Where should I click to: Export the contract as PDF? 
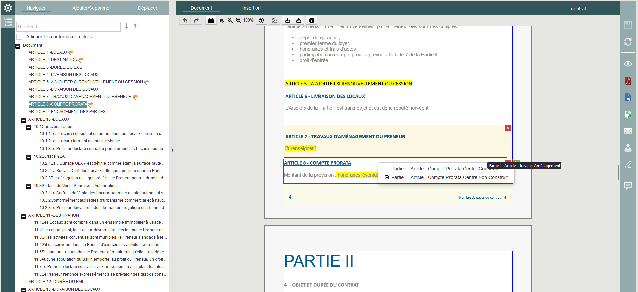tap(628, 81)
